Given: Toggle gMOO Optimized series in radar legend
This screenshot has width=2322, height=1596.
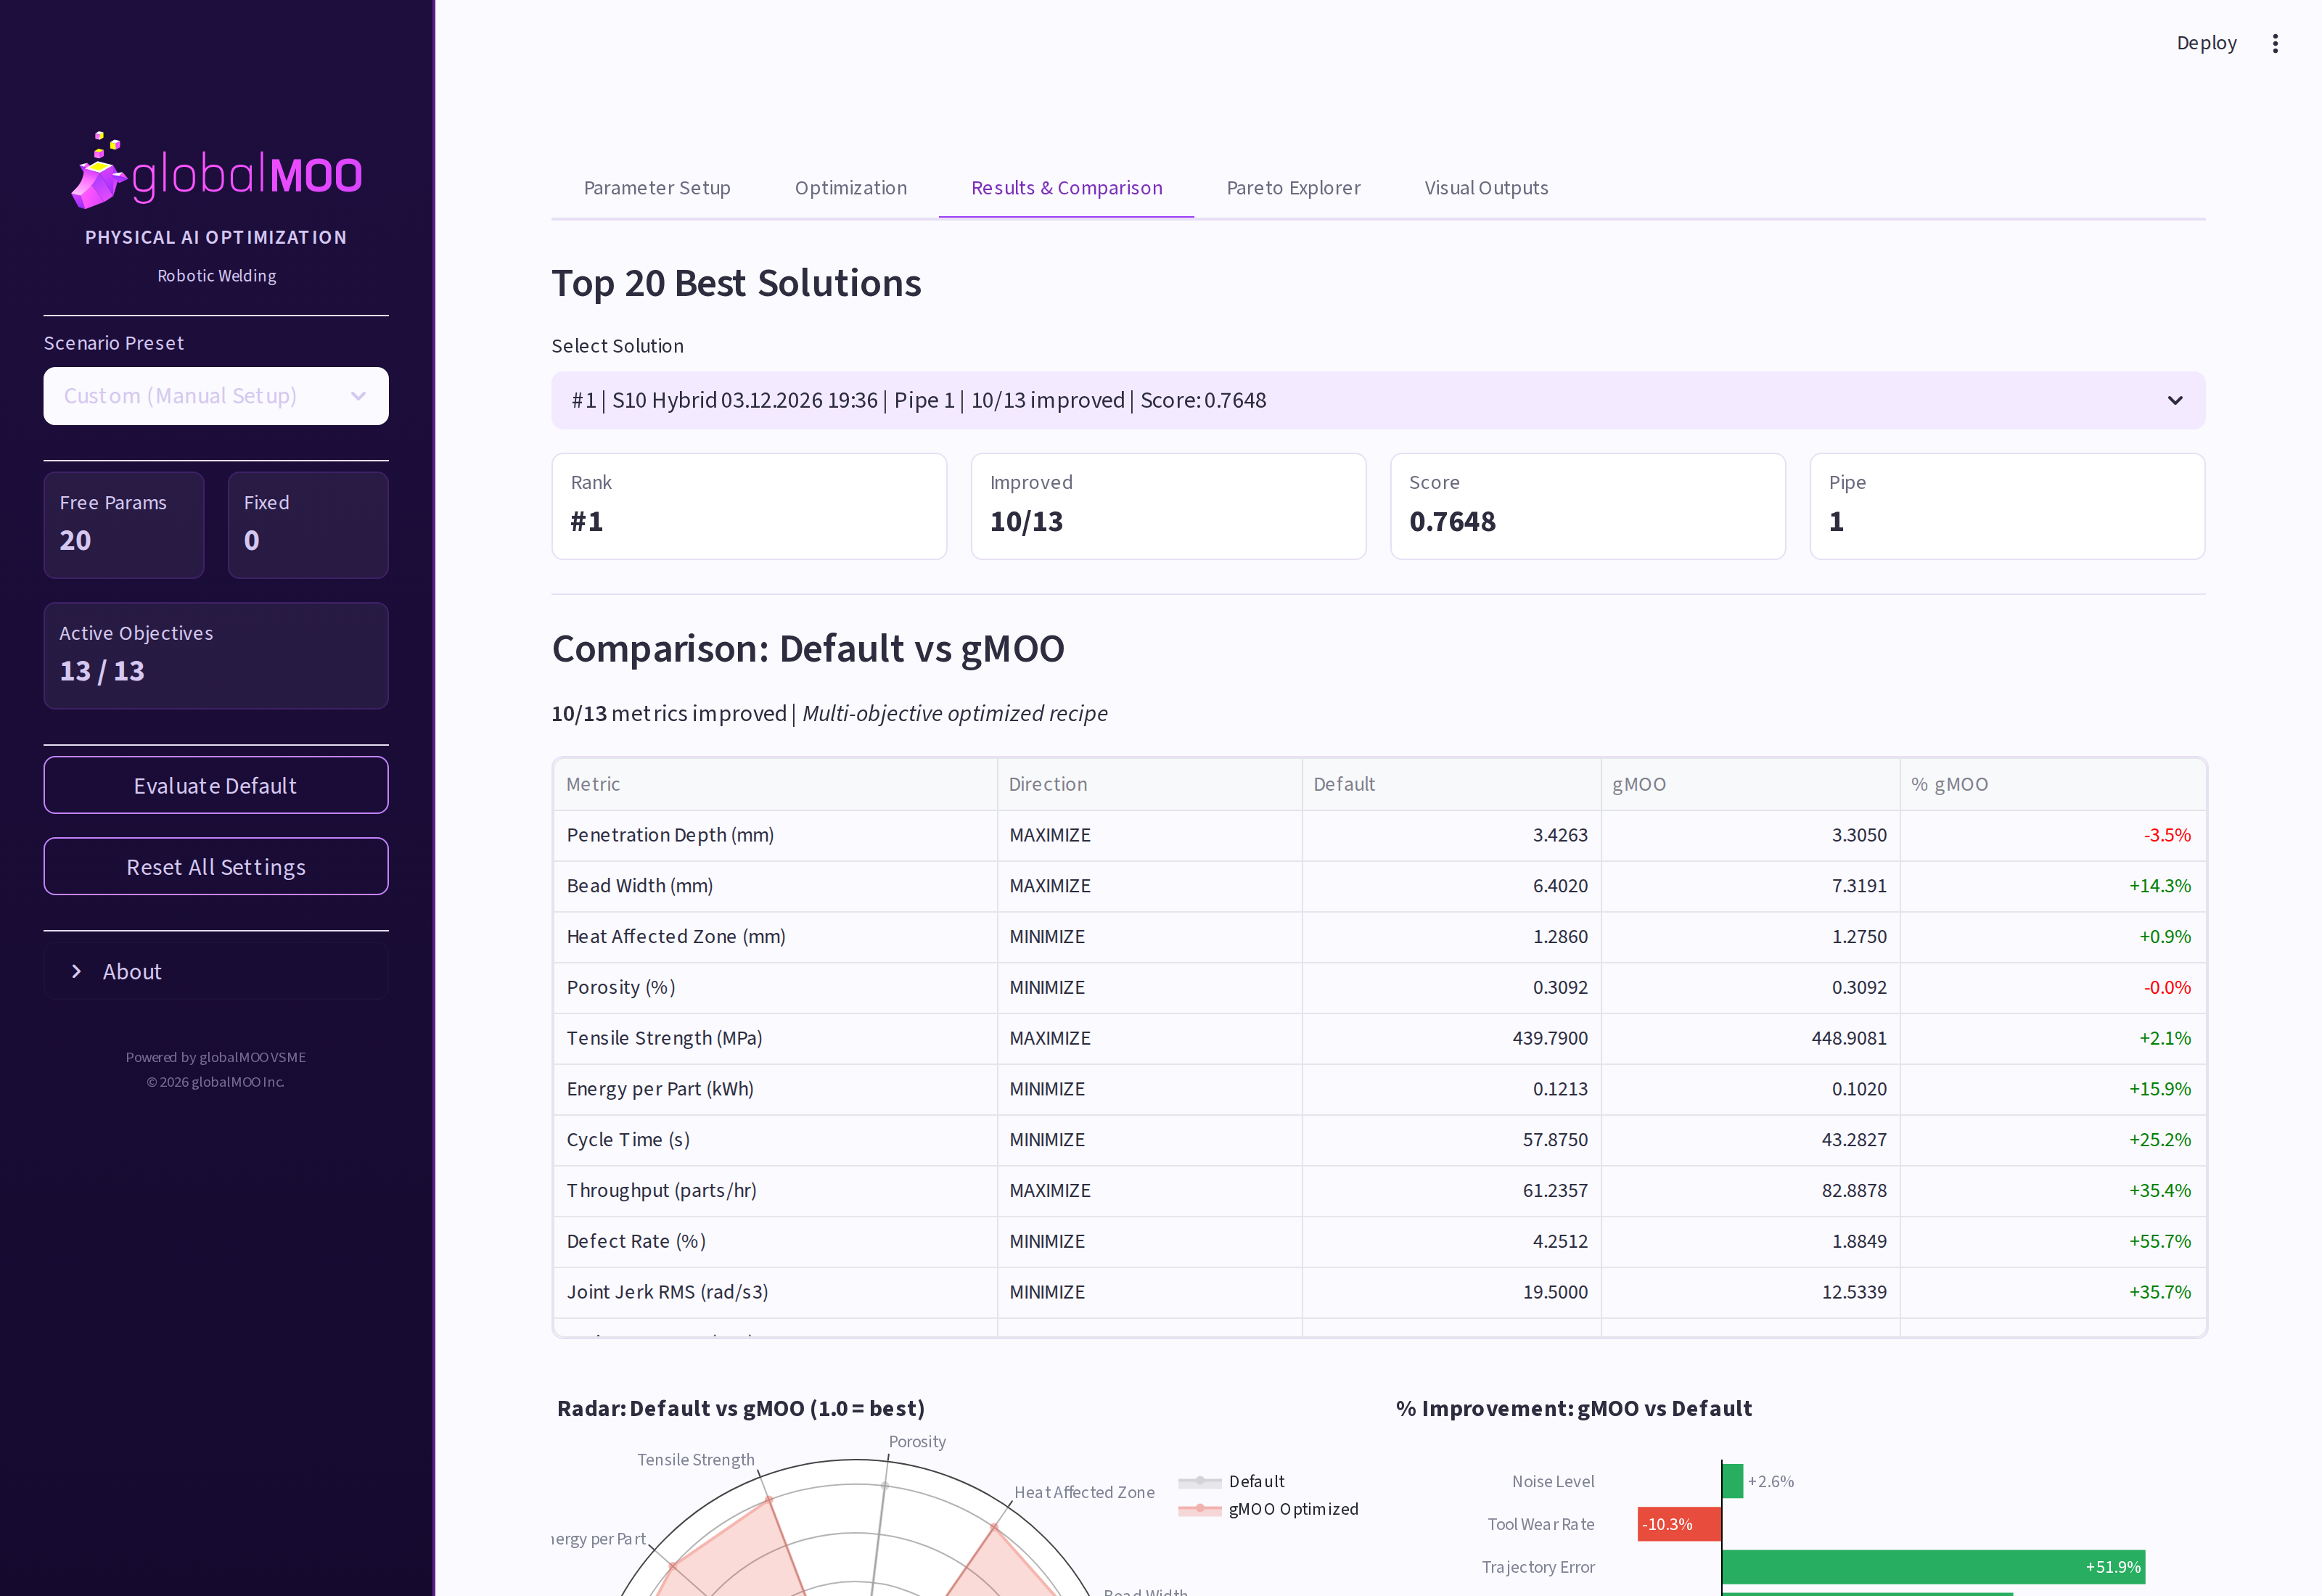Looking at the screenshot, I should coord(1268,1509).
